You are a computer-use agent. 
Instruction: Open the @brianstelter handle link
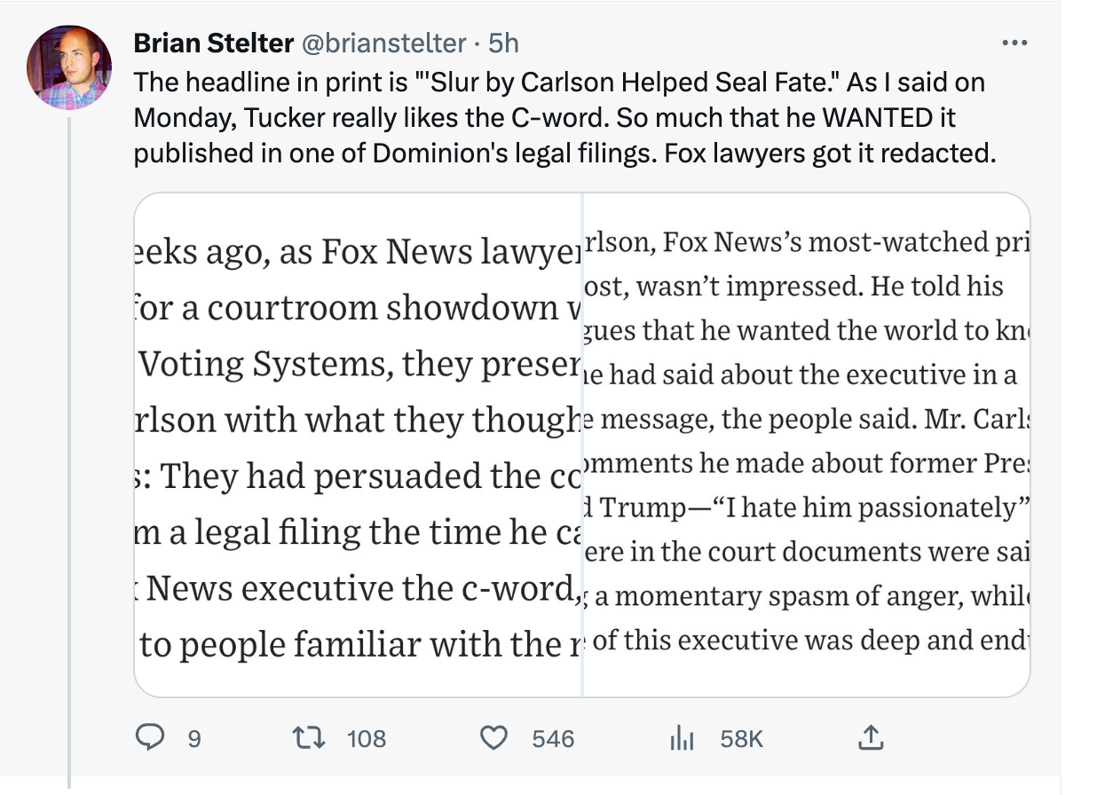(x=385, y=43)
